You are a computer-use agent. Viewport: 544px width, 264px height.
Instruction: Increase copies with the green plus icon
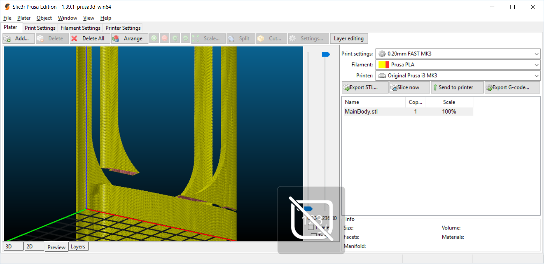tap(154, 38)
